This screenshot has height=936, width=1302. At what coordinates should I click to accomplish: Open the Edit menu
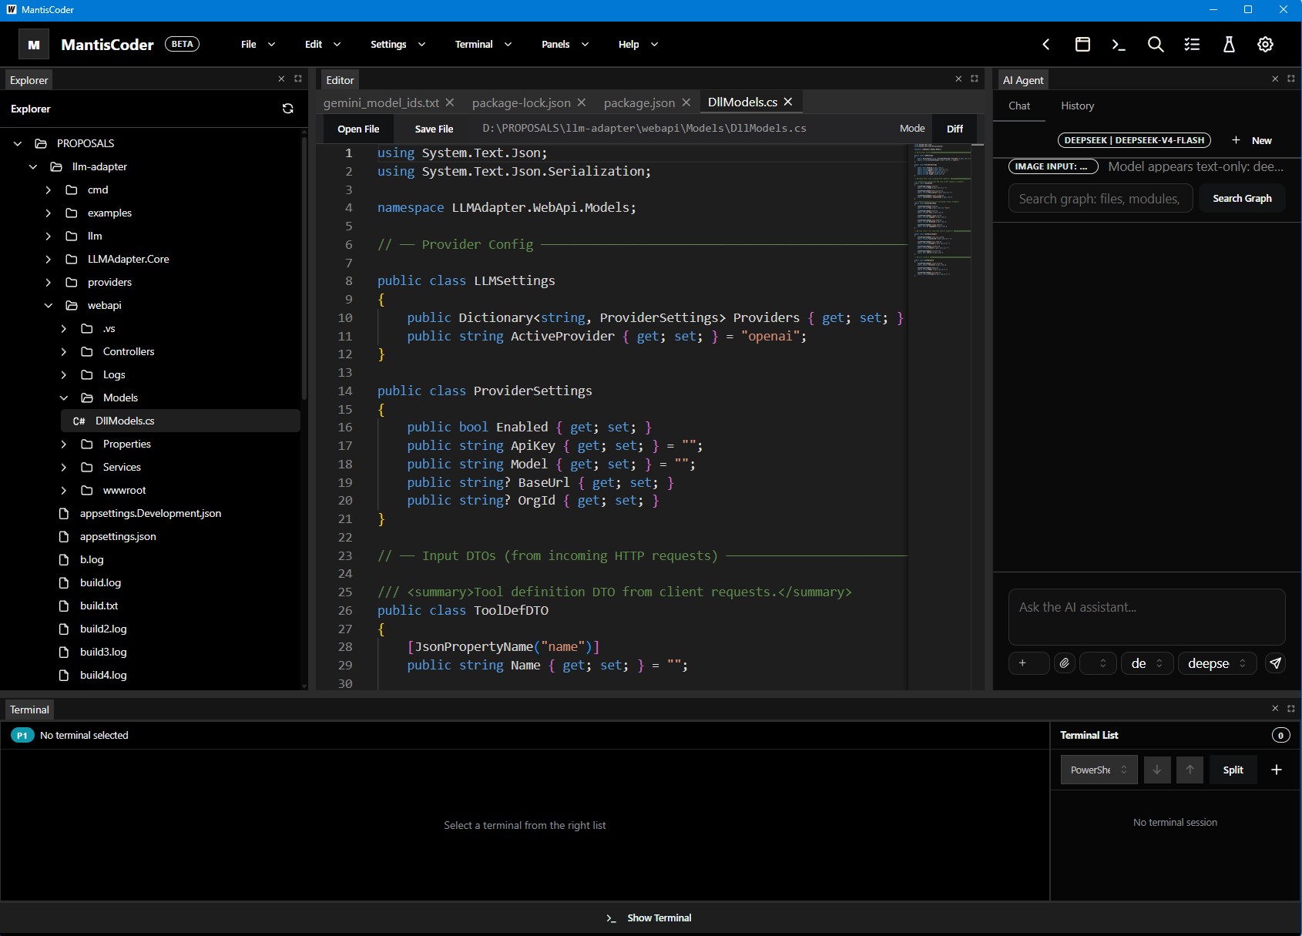coord(323,45)
